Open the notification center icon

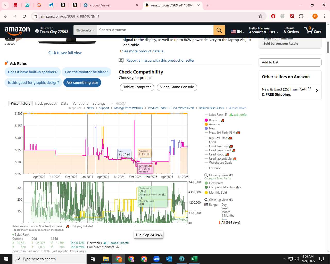point(321,259)
